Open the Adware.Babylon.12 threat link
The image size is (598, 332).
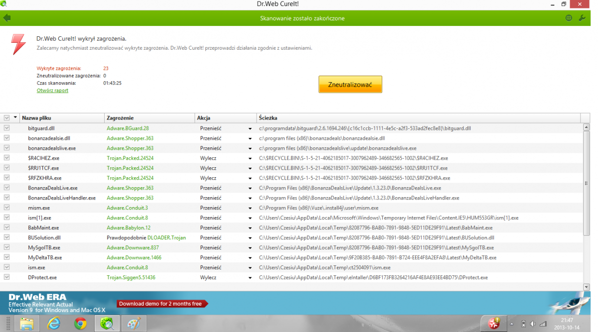coord(129,227)
